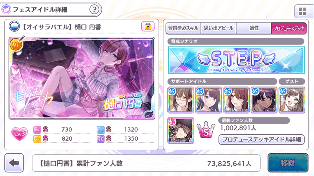314x176 pixels.
Task: Select the プロデュースデッキ tab
Action: (x=289, y=28)
